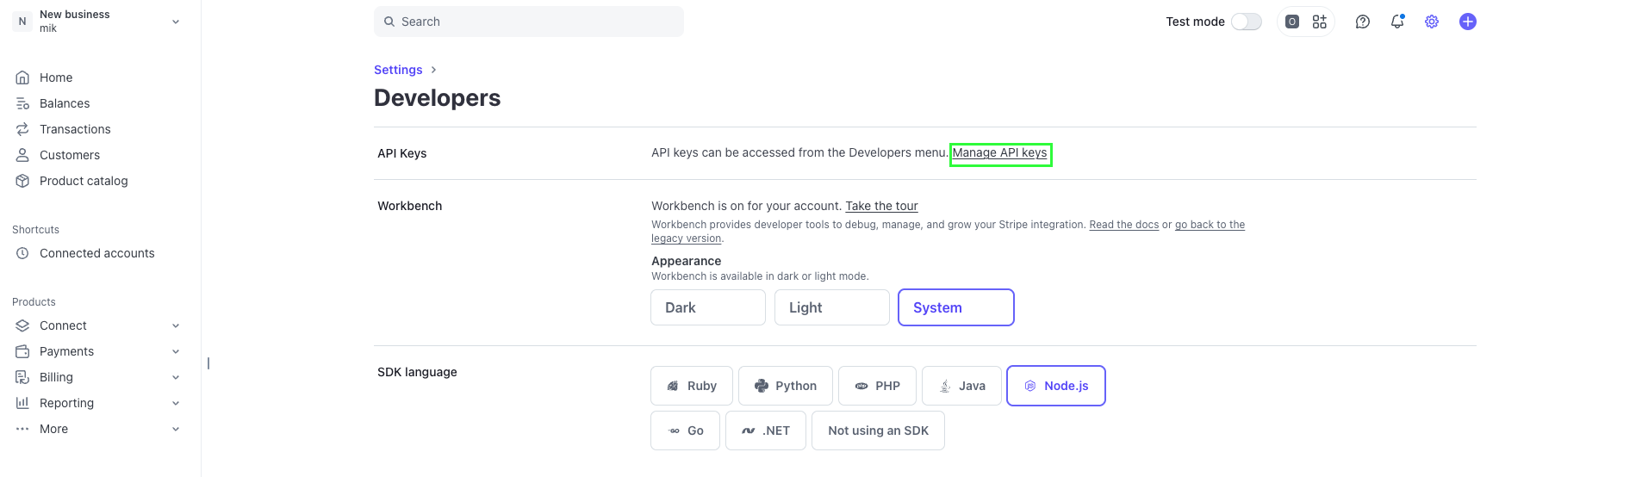Expand the Billing menu chevron
Image resolution: width=1642 pixels, height=477 pixels.
pos(176,377)
